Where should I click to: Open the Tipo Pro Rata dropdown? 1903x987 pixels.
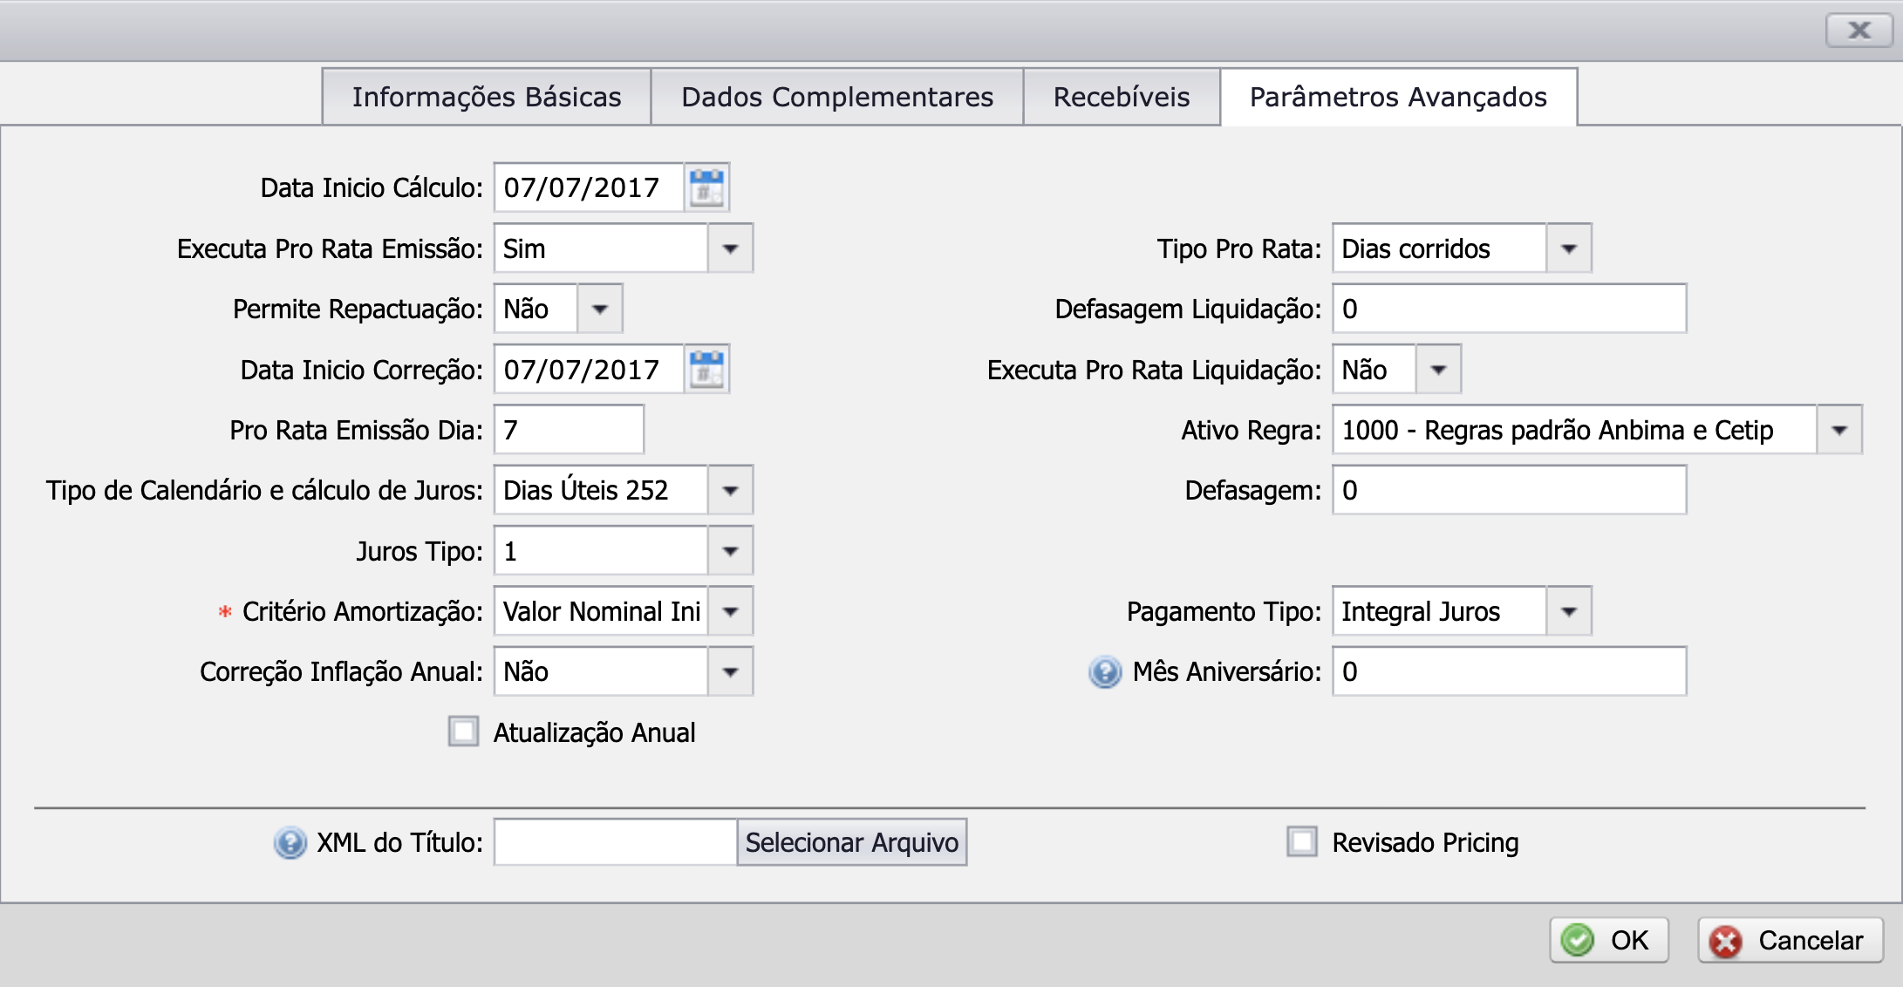(1569, 248)
